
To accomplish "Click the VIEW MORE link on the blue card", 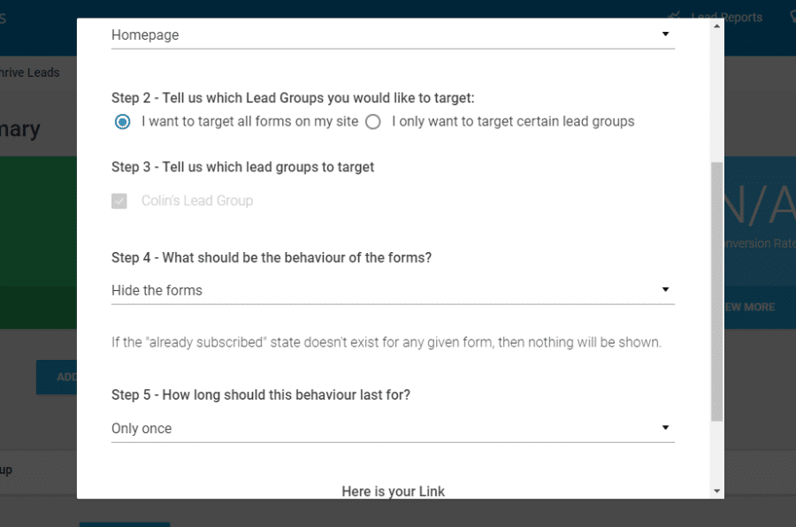I will tap(749, 307).
